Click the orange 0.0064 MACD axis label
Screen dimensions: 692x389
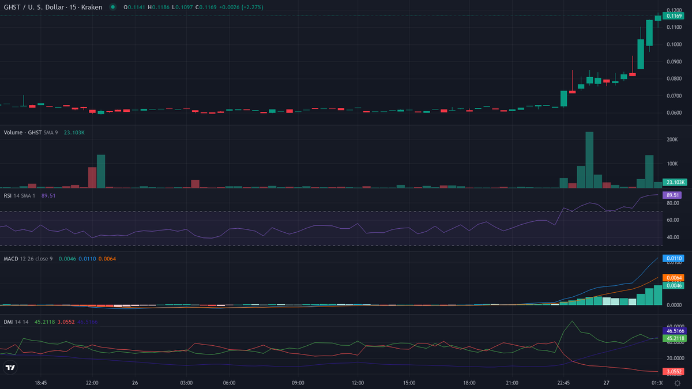[x=674, y=278]
